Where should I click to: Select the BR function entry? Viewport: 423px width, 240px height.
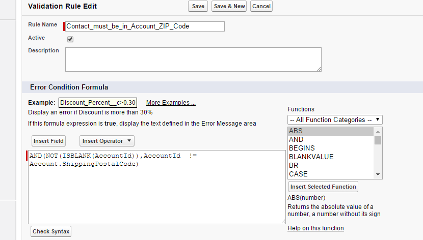[x=331, y=166]
